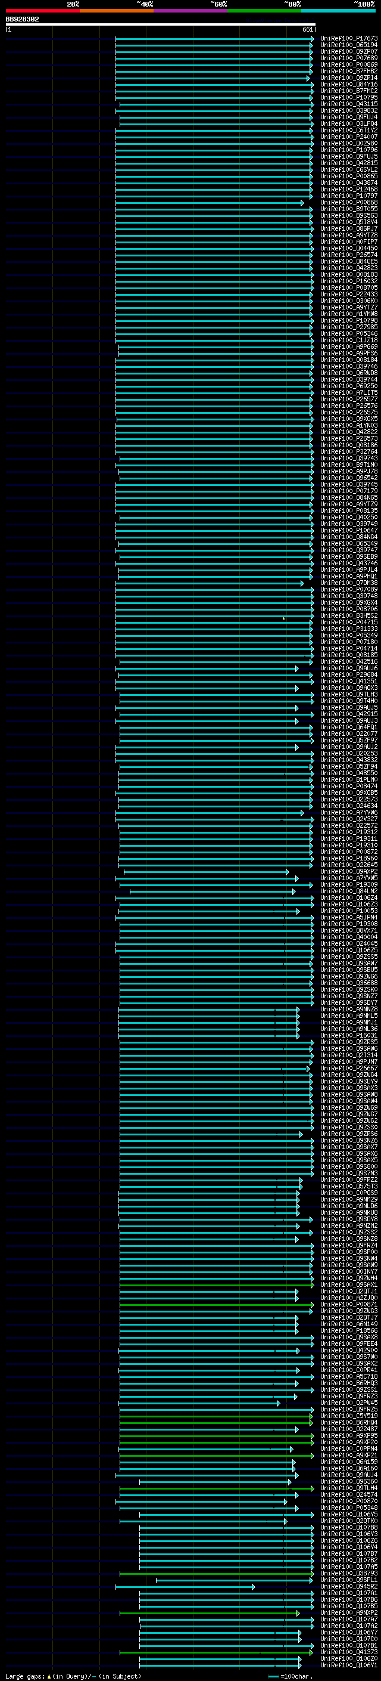Select the UniRef100_Q64FQ1 label
Viewport: 381px width, 1681px height.
[349, 727]
